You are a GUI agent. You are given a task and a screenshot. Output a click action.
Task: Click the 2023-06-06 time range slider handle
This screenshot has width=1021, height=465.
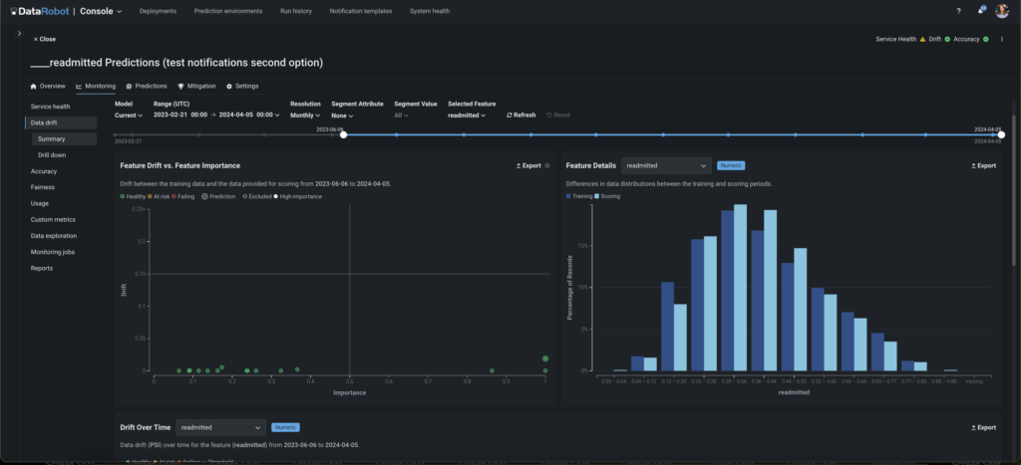343,134
